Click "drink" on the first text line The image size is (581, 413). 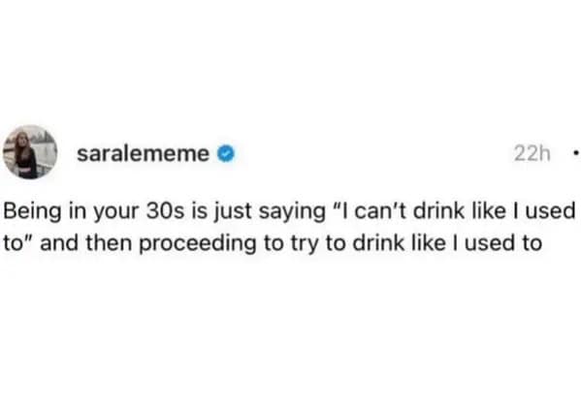[x=438, y=211]
